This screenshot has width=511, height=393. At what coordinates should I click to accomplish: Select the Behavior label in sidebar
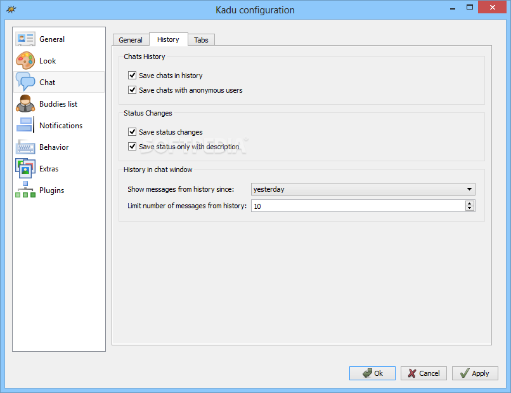54,147
